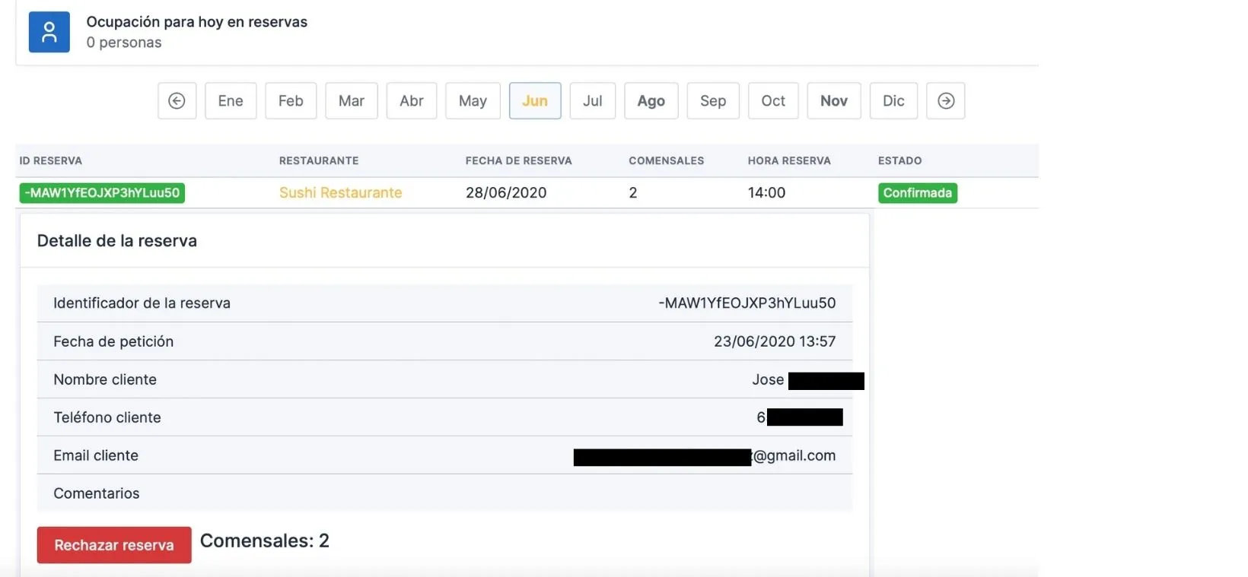Viewport: 1248px width, 577px height.
Task: Click the Comentarios row label
Action: click(x=97, y=493)
